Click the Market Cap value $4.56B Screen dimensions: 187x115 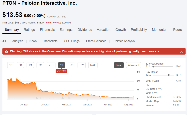point(177,101)
